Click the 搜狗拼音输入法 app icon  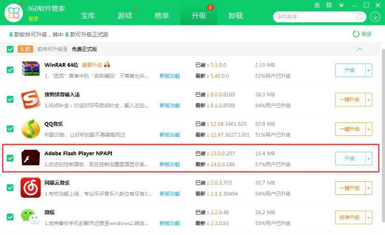tap(31, 100)
